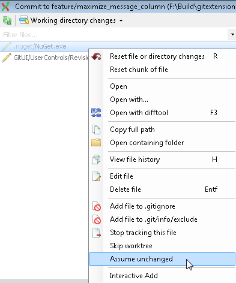Select the .nuget/NuGet.exe file row
The height and width of the screenshot is (283, 236).
point(118,46)
